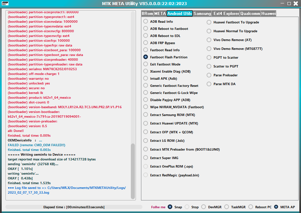
Task: Select Extract Samsung ROM (MTK)
Action: [145, 115]
